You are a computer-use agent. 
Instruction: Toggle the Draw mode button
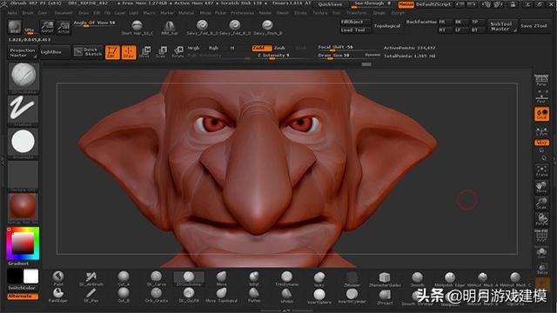tap(129, 52)
